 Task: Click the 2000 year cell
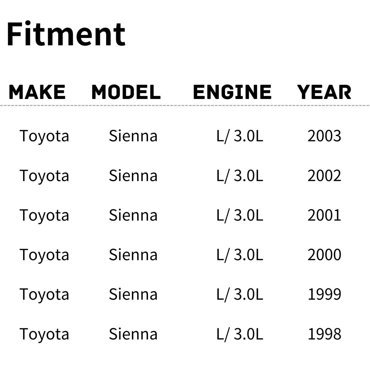(x=324, y=255)
